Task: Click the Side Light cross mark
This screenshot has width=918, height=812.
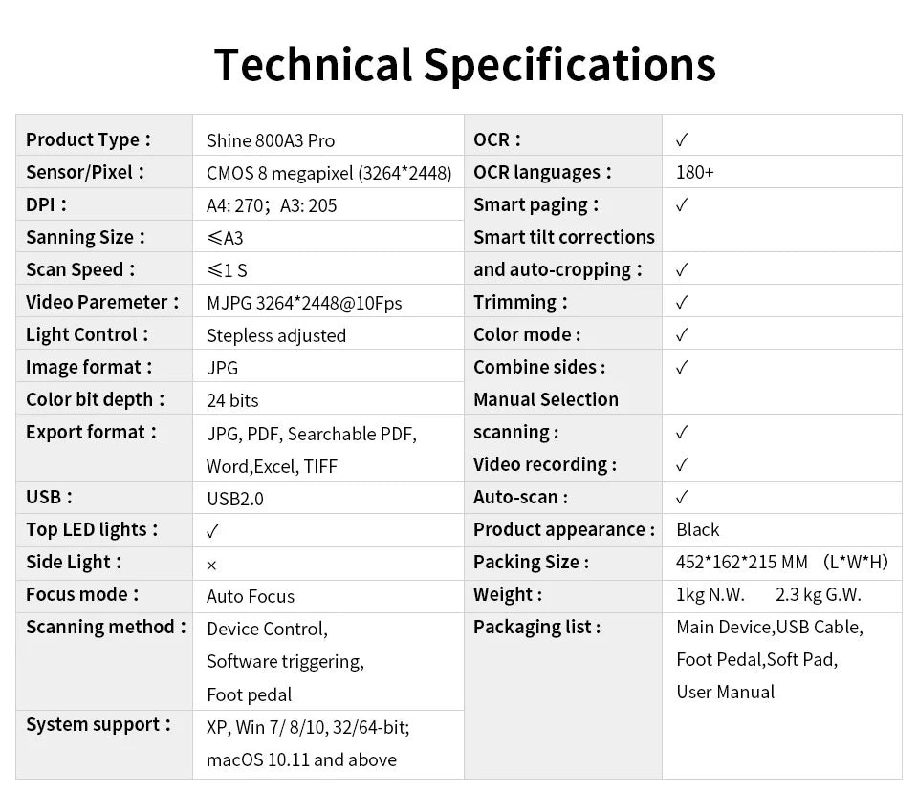Action: coord(211,565)
